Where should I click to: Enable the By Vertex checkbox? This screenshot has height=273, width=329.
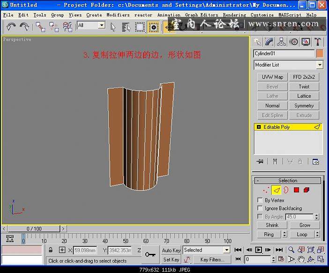260,200
